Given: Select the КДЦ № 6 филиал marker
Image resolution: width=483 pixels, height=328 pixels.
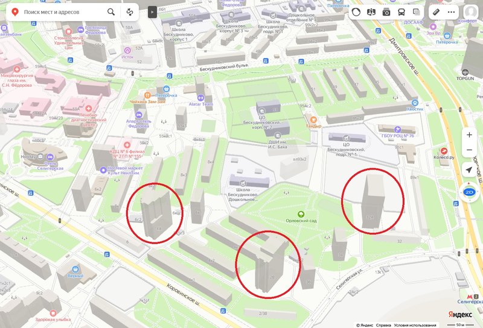Looking at the screenshot, I should 127,145.
